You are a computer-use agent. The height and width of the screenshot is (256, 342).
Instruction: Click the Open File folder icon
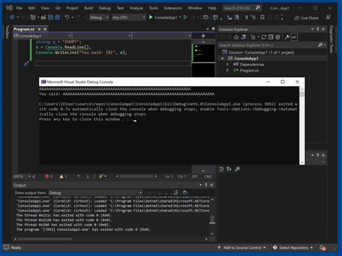[x=44, y=17]
